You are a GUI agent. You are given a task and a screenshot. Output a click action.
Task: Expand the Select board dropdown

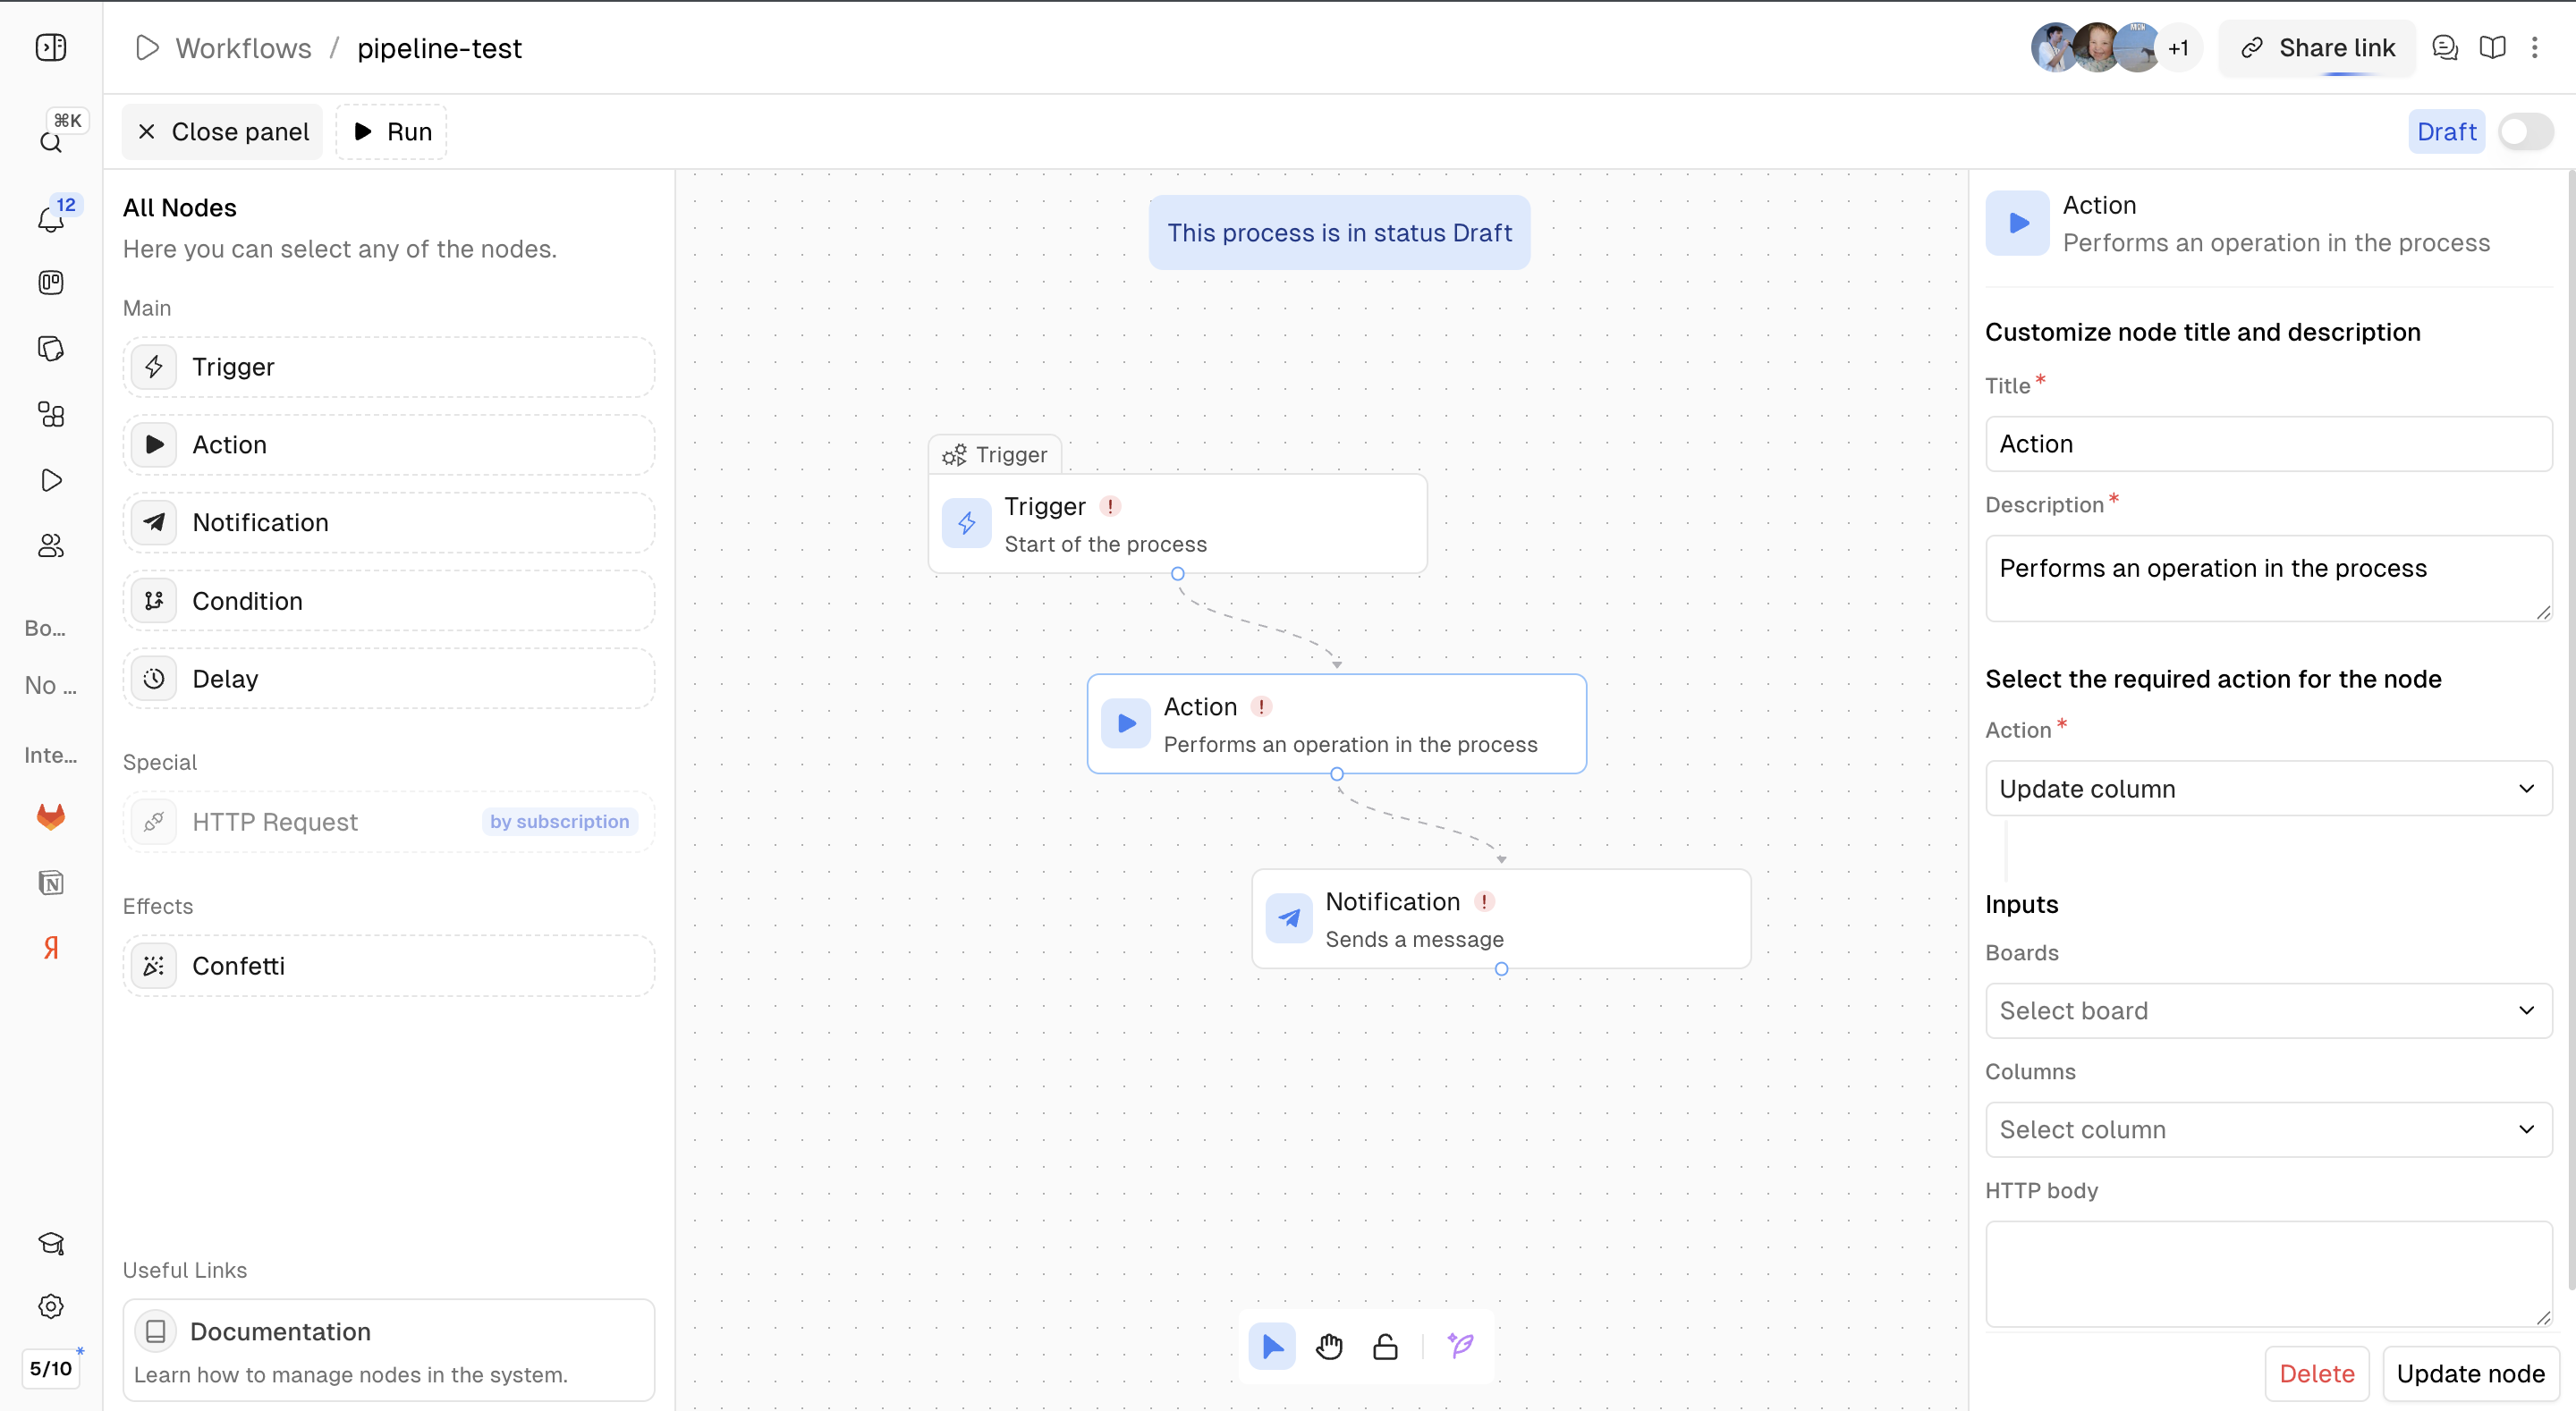pyautogui.click(x=2267, y=1010)
